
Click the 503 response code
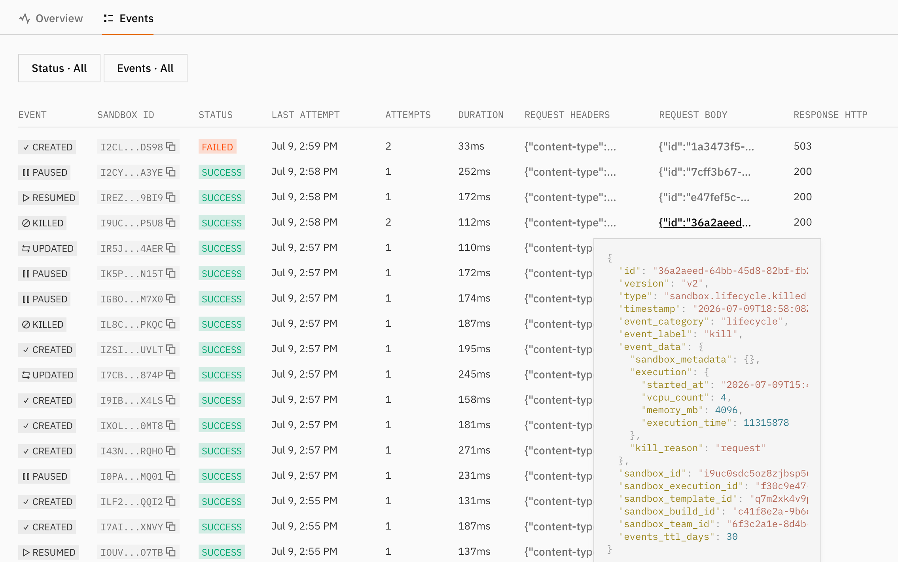[803, 146]
